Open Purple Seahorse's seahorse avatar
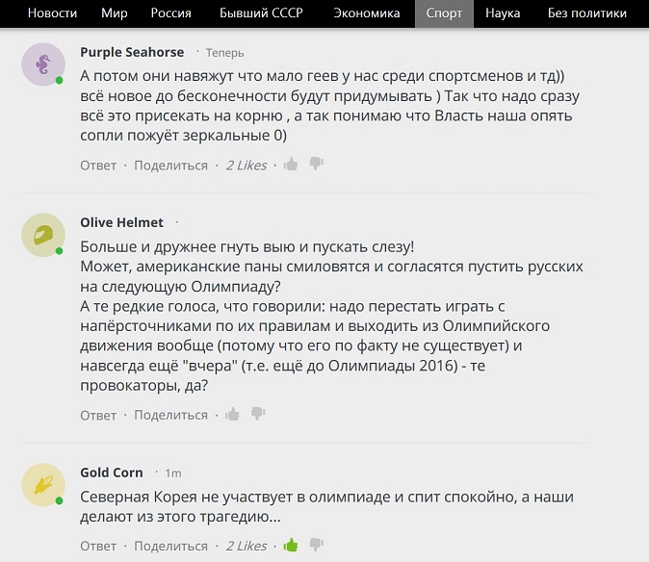This screenshot has height=562, width=649. [43, 64]
